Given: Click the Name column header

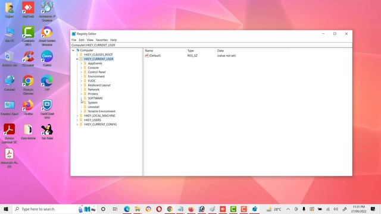Looking at the screenshot, I should [149, 51].
